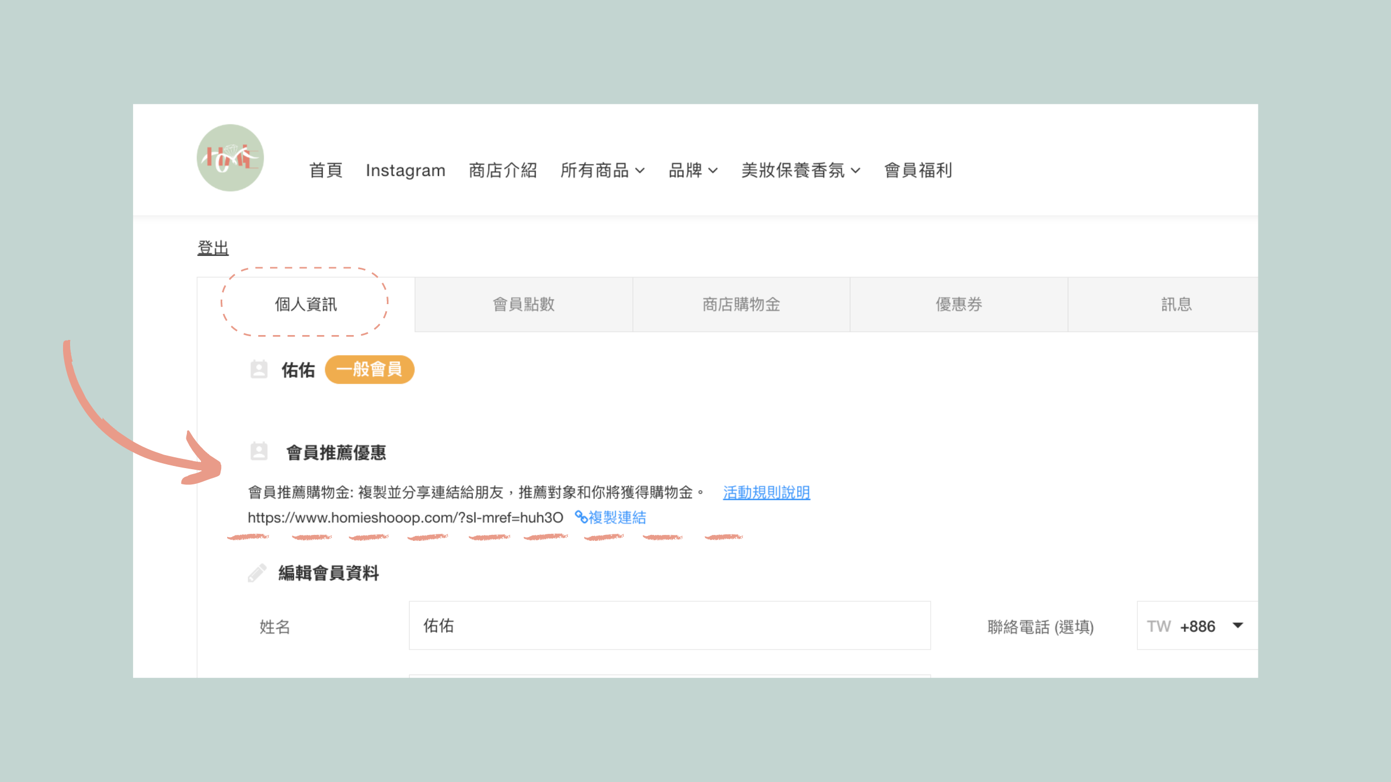Click the referral URL homieshooop.com text

[405, 518]
